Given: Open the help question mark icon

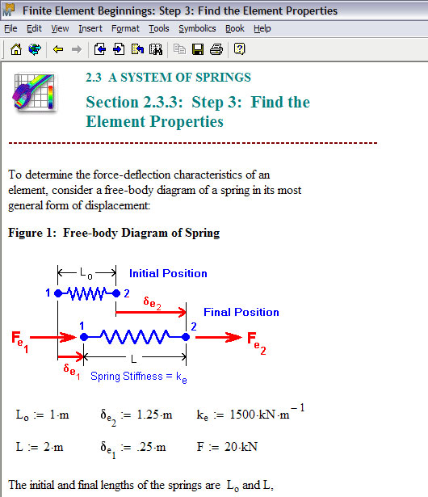Looking at the screenshot, I should pyautogui.click(x=240, y=49).
